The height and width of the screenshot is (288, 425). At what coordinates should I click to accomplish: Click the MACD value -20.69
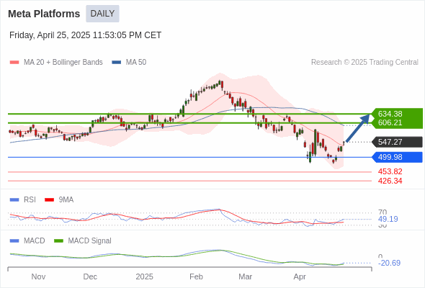[x=389, y=263]
